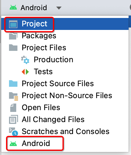Choose the Packages view
Image resolution: width=131 pixels, height=155 pixels.
(x=65, y=36)
